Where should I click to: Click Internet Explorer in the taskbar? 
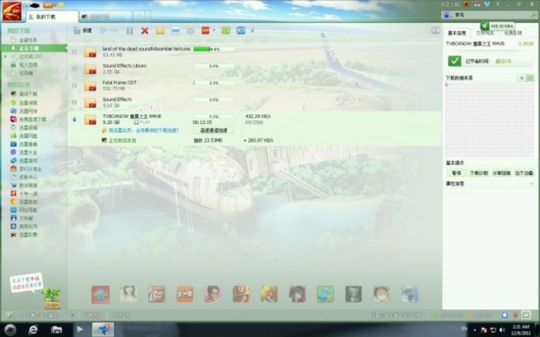point(33,329)
